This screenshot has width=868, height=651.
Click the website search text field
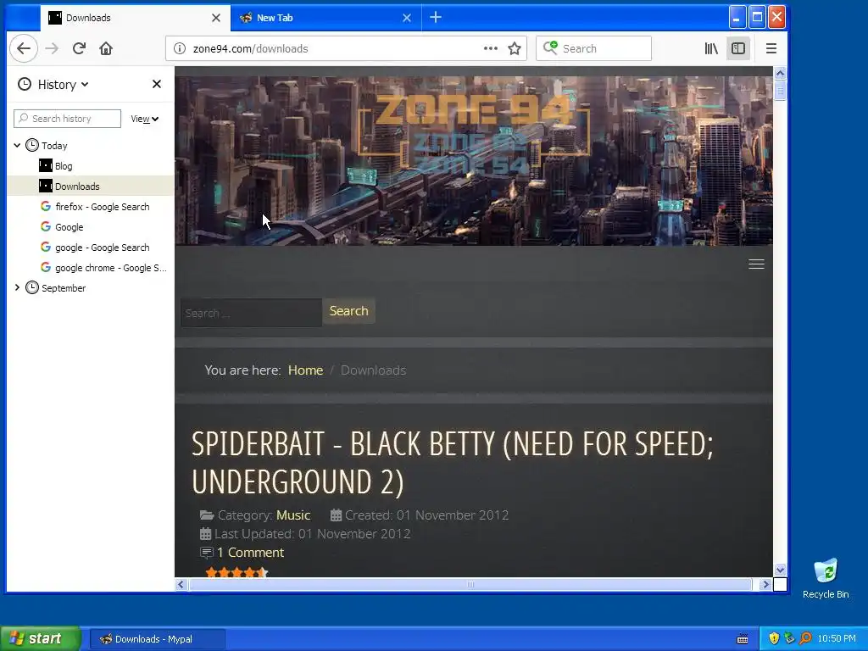(251, 313)
